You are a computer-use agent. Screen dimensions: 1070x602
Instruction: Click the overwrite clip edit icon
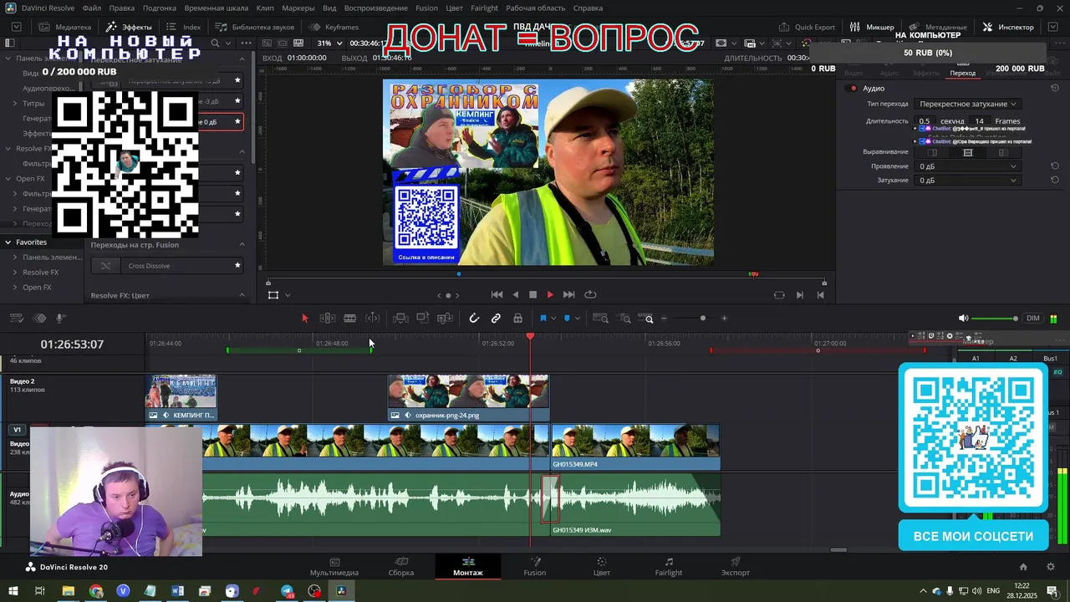click(423, 319)
